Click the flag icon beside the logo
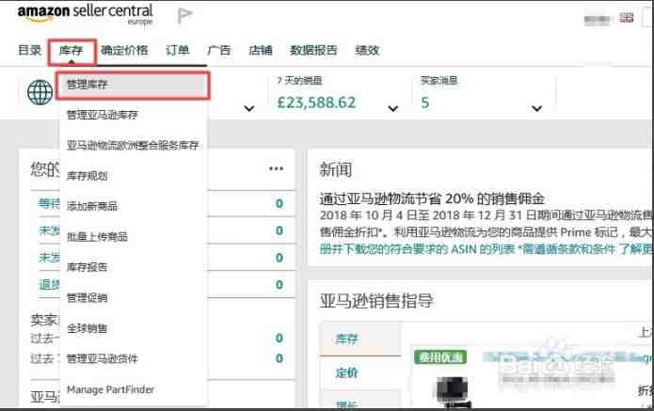The image size is (654, 411). pyautogui.click(x=184, y=16)
